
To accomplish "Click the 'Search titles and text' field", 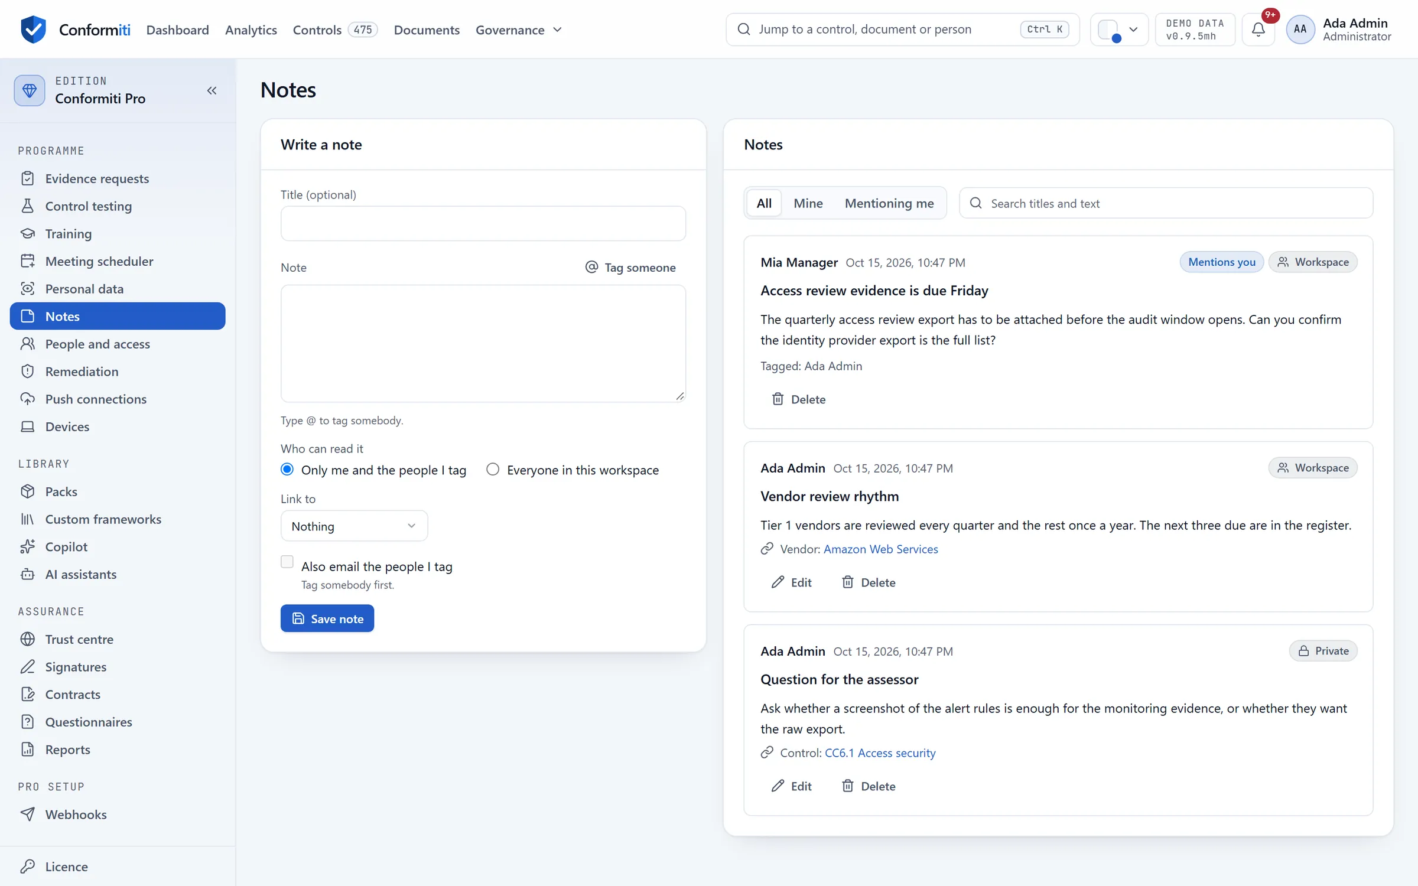I will coord(1166,203).
